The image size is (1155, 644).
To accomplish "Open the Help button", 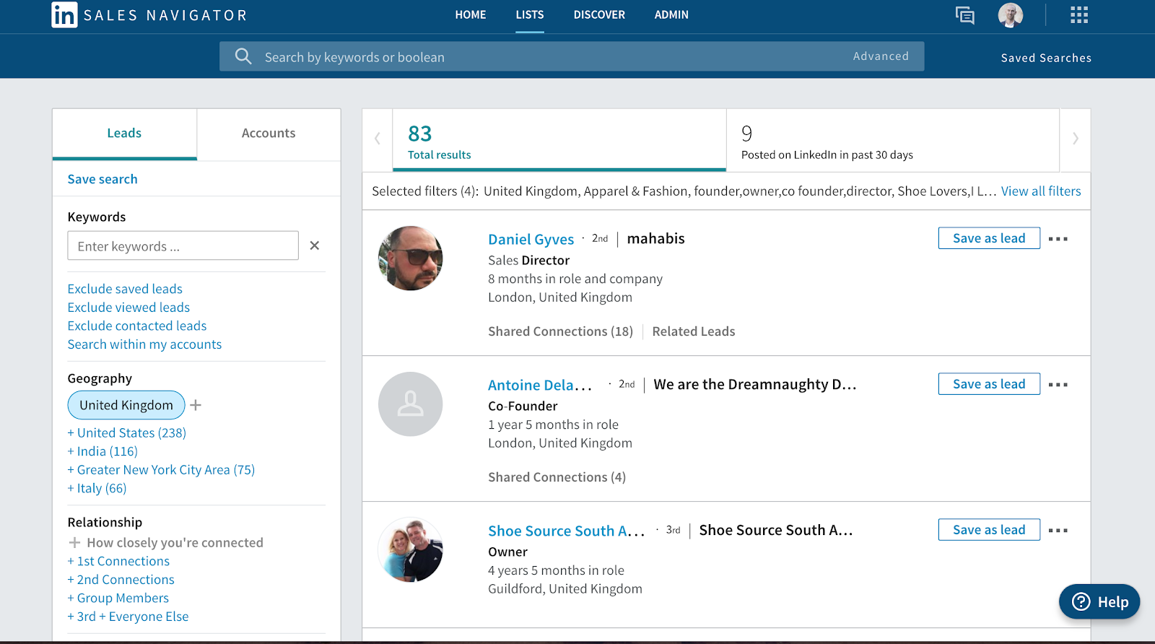I will [1099, 601].
